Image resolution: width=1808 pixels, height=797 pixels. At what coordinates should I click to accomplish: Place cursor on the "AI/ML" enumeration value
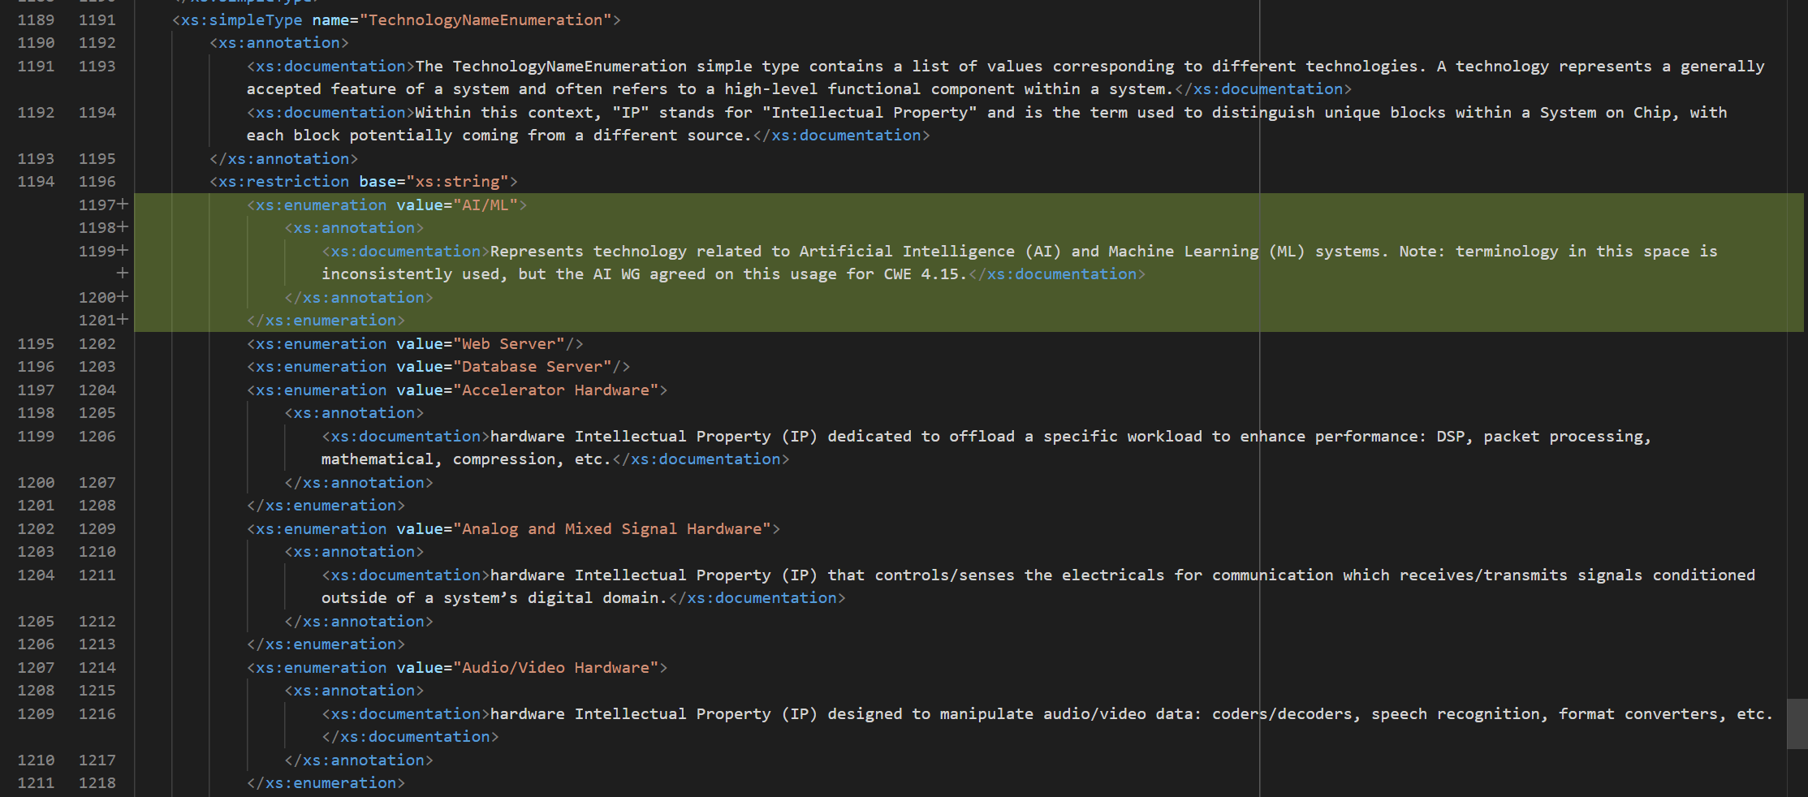pyautogui.click(x=485, y=205)
